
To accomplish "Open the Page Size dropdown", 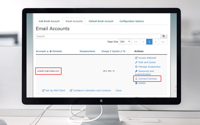I will (x=125, y=42).
